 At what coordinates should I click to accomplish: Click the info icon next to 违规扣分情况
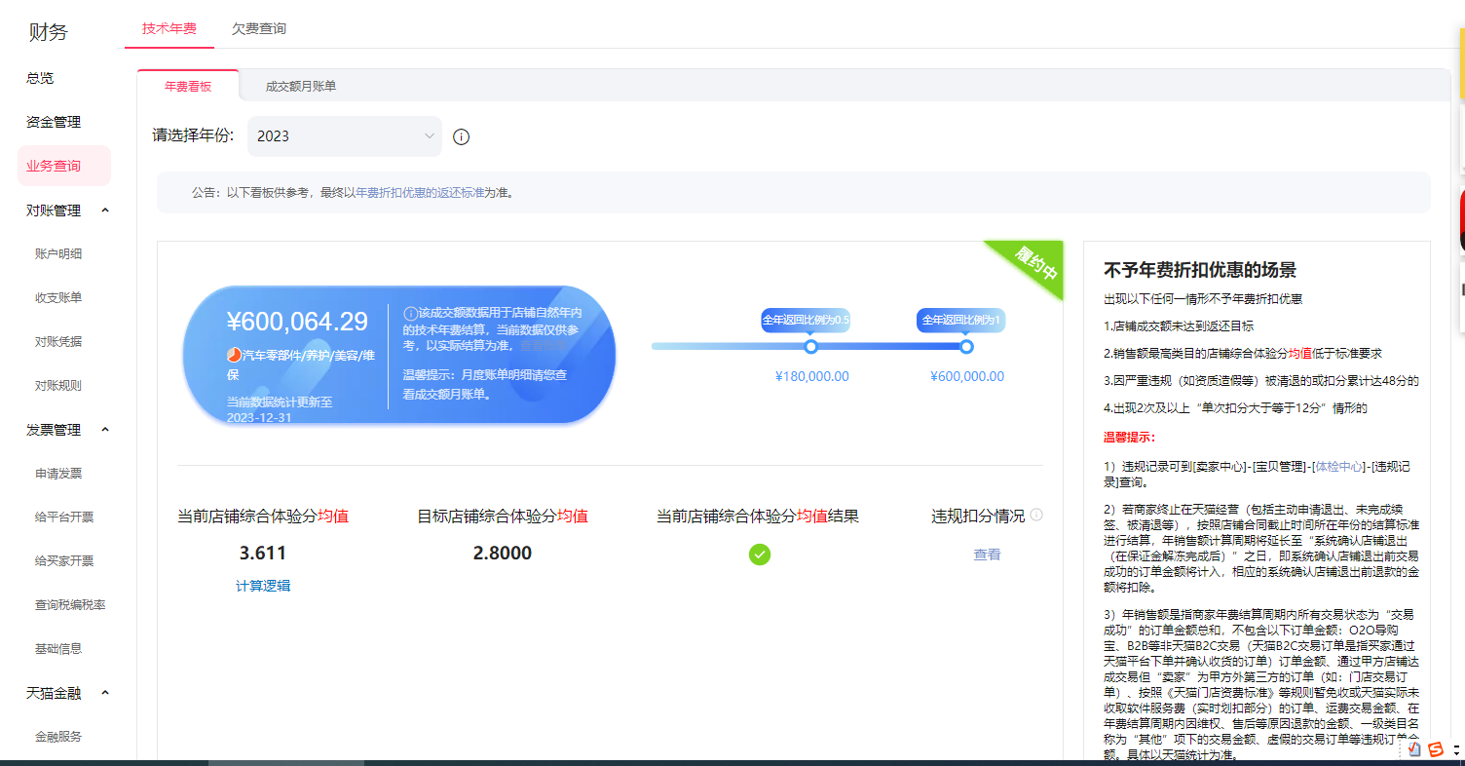click(1036, 515)
